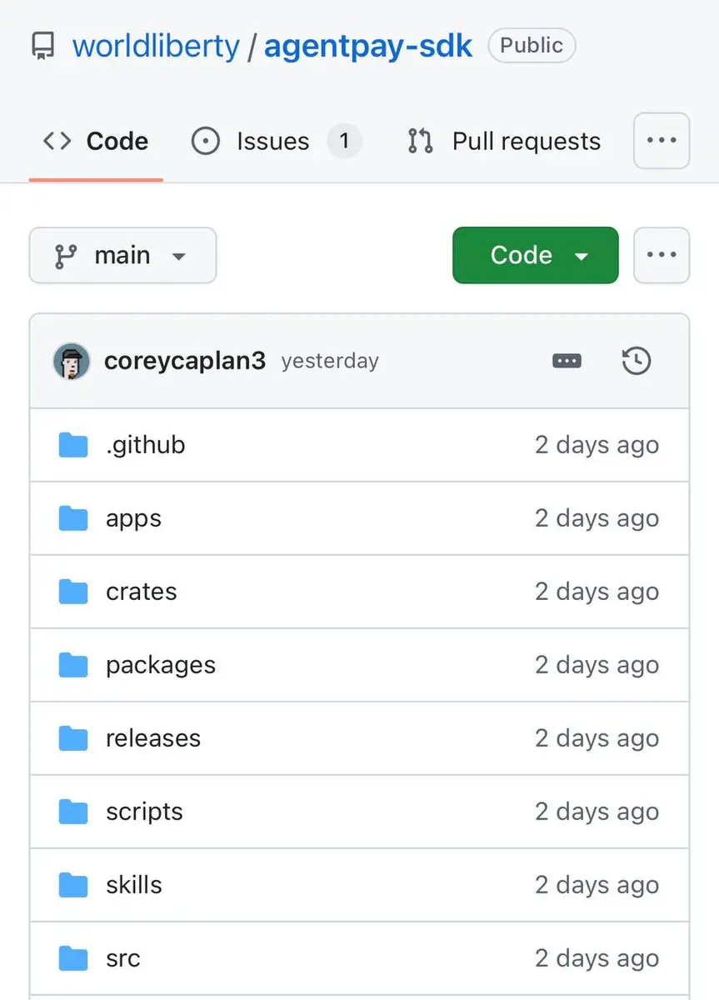Click the pull request merge icon

(420, 142)
